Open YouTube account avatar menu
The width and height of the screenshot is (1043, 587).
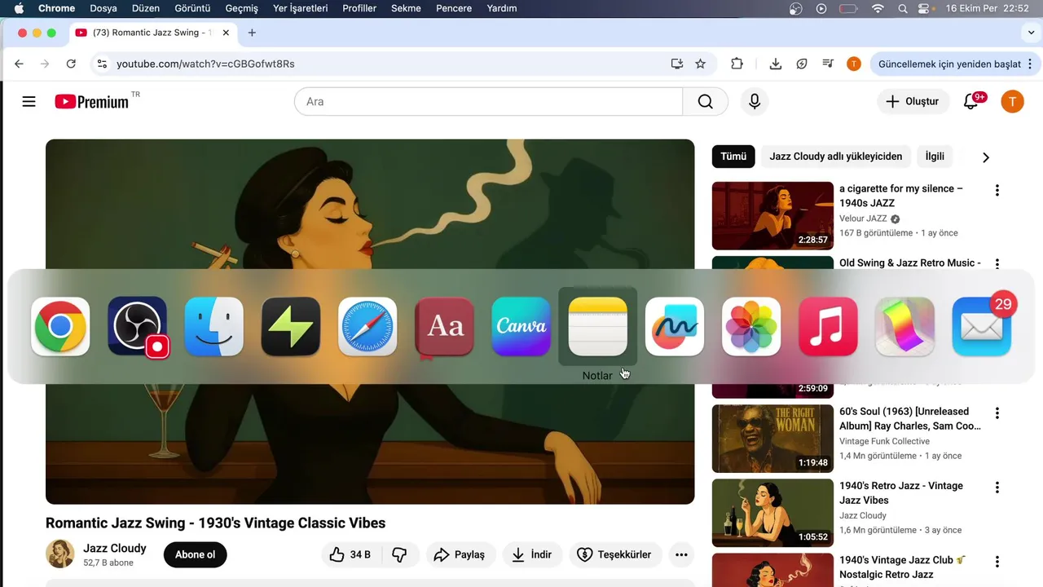(1012, 102)
